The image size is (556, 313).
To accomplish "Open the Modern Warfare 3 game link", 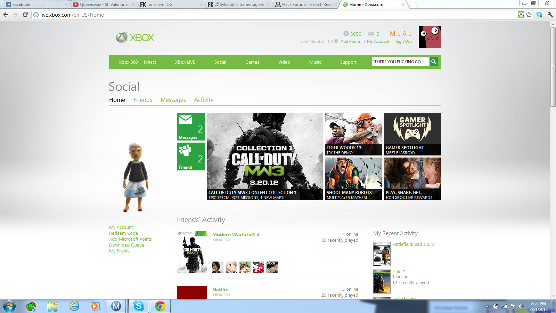I will coord(236,234).
